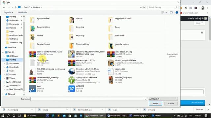Open the dialog help icon

coord(177,12)
